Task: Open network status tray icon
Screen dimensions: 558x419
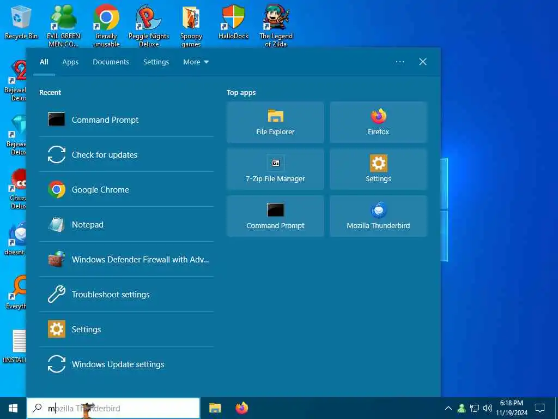Action: [475, 408]
